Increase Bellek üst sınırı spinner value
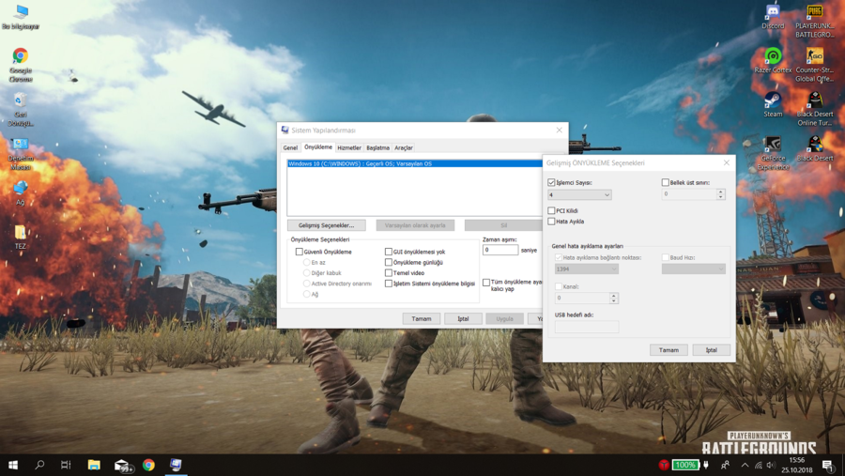 pos(720,192)
